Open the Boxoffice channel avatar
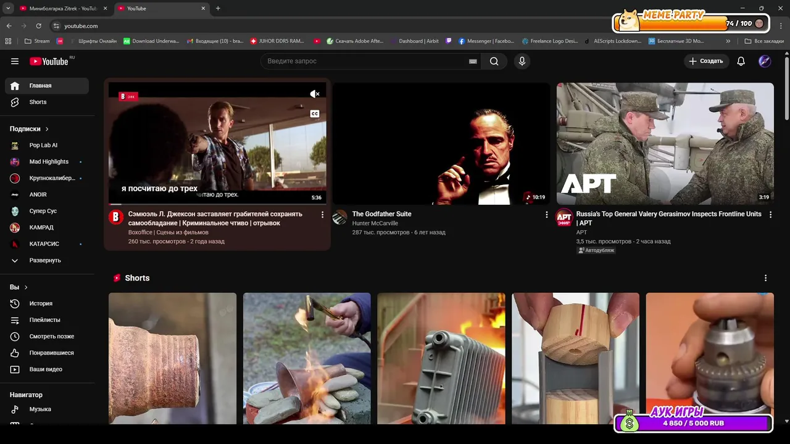This screenshot has height=444, width=790. tap(116, 217)
